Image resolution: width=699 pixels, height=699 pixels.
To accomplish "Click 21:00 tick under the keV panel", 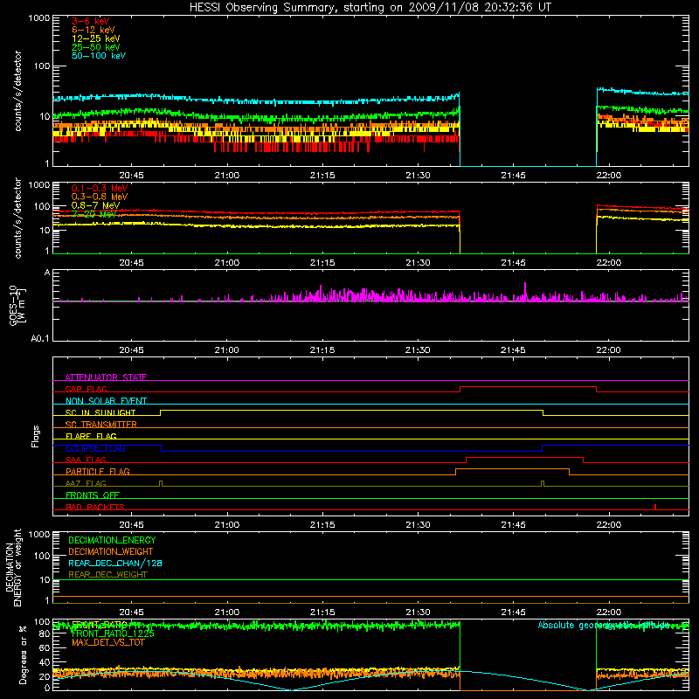I will tap(227, 176).
